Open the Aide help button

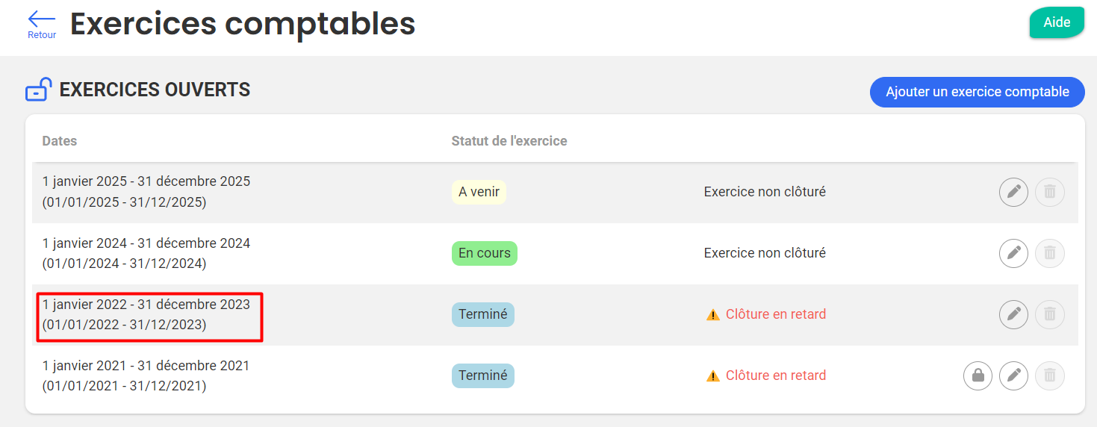[x=1056, y=22]
